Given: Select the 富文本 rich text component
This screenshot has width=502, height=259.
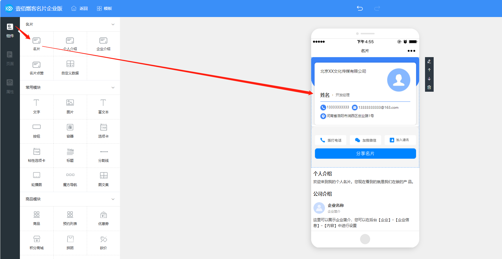Looking at the screenshot, I should [104, 106].
